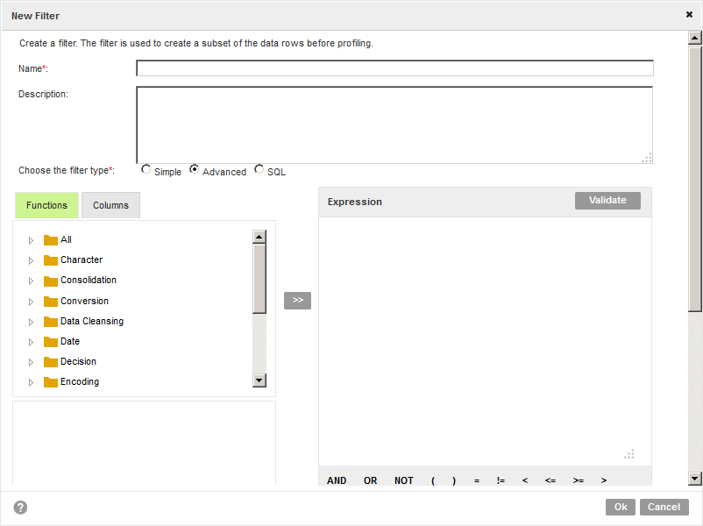
Task: Select the Character tree label
Action: click(x=82, y=259)
